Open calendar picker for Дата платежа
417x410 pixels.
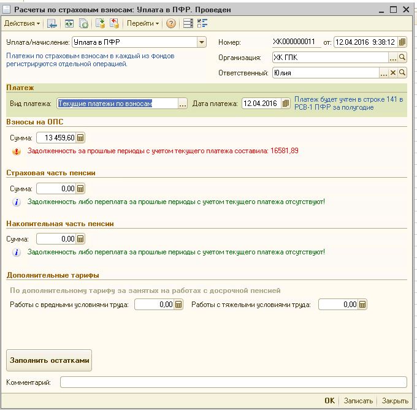pyautogui.click(x=286, y=104)
